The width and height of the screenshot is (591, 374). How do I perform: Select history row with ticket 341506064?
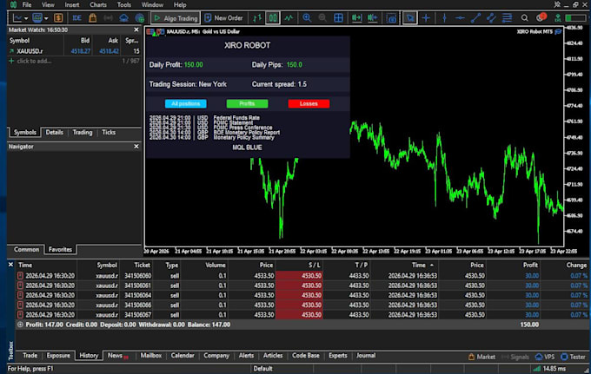(x=302, y=295)
